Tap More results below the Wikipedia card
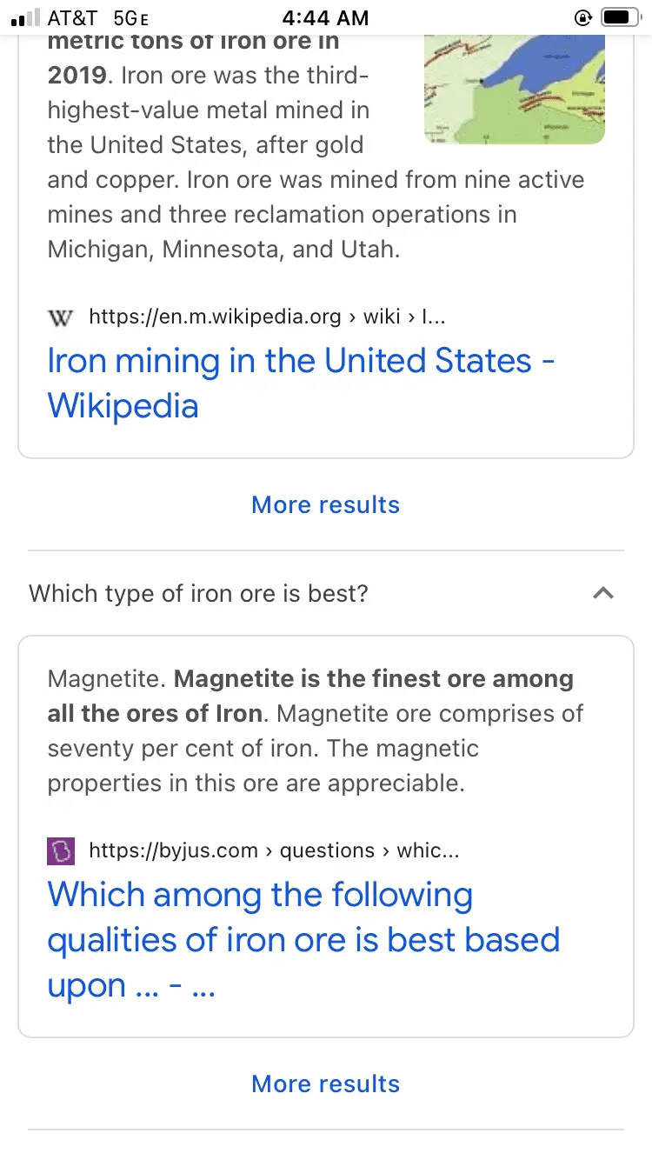 pos(326,504)
